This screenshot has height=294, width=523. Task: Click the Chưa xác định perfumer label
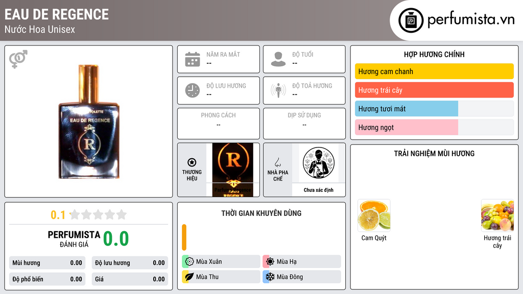tap(319, 190)
